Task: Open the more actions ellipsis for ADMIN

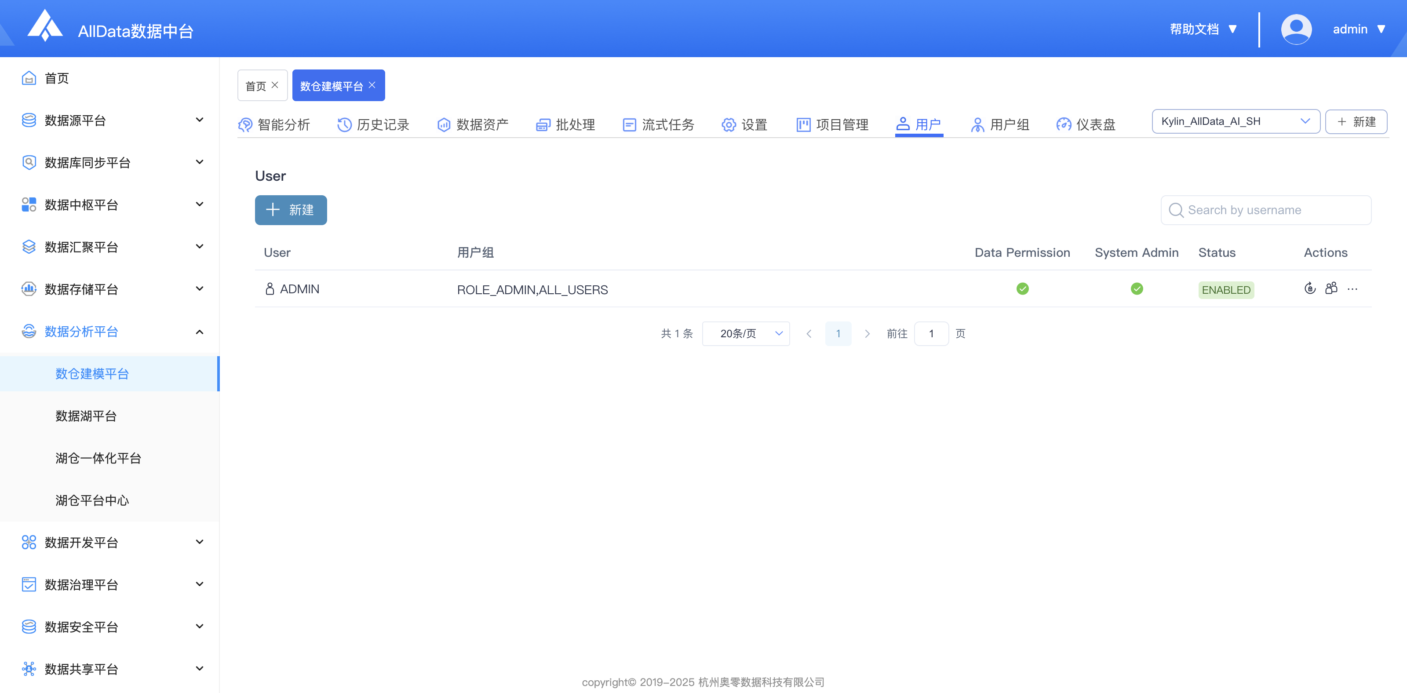Action: pyautogui.click(x=1352, y=289)
